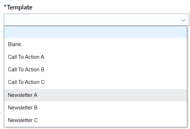
Task: Select the empty highlighted option
Action: point(96,32)
